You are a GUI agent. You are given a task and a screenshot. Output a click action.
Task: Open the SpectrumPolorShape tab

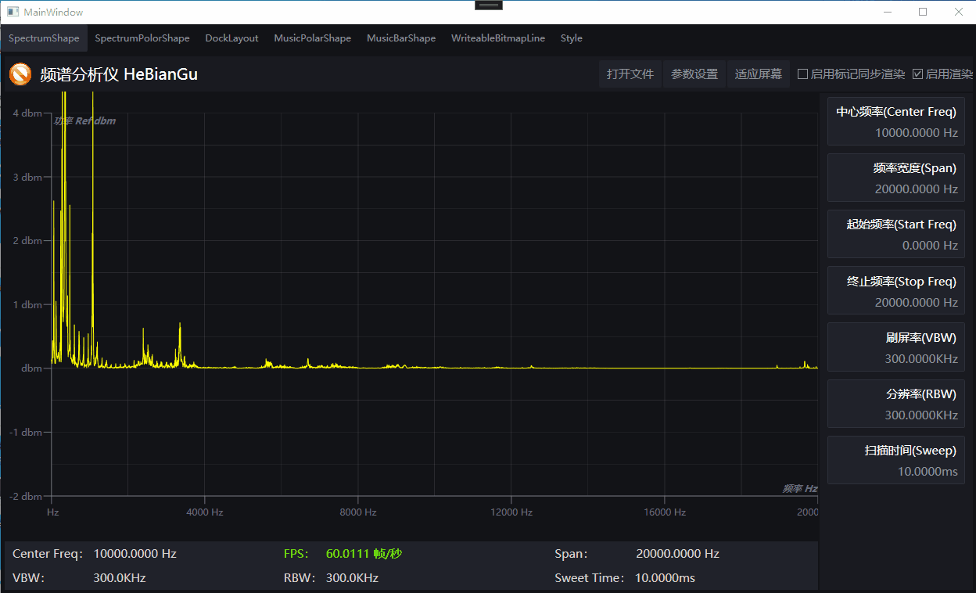click(x=142, y=38)
